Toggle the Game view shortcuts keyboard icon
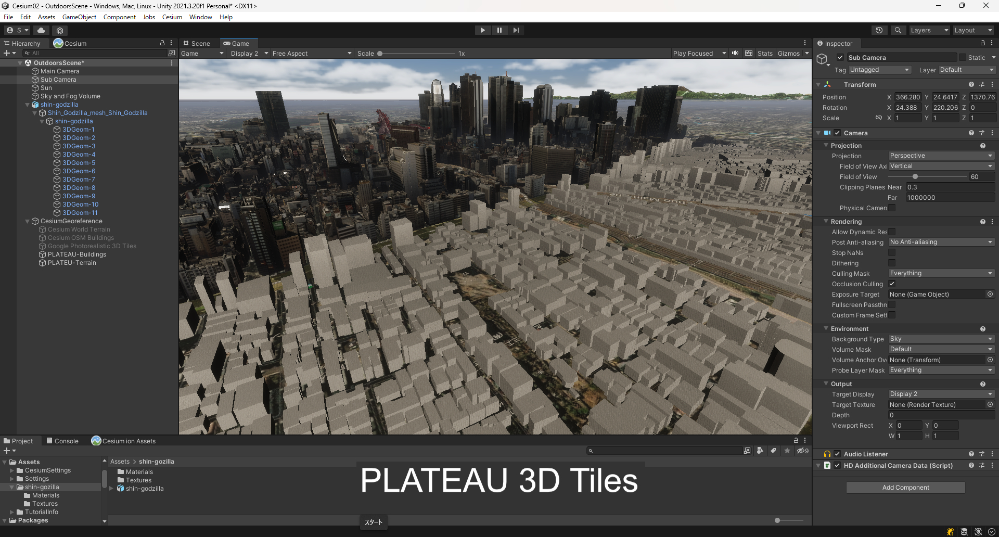999x537 pixels. 749,53
